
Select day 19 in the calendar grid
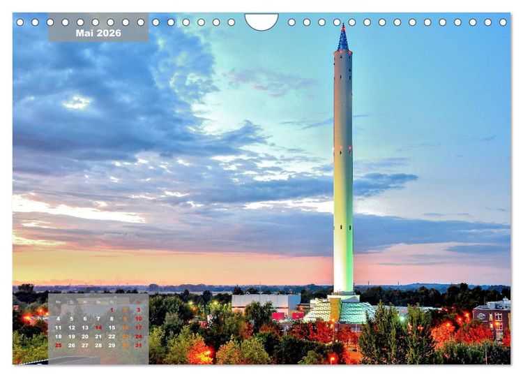point(71,337)
